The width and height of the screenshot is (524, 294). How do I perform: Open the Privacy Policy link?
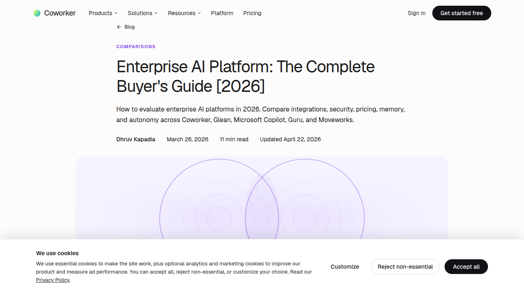pos(53,280)
